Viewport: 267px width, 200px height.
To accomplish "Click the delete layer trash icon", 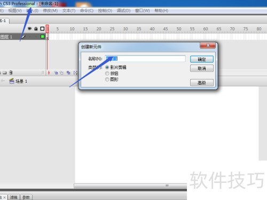I will [x=11, y=73].
